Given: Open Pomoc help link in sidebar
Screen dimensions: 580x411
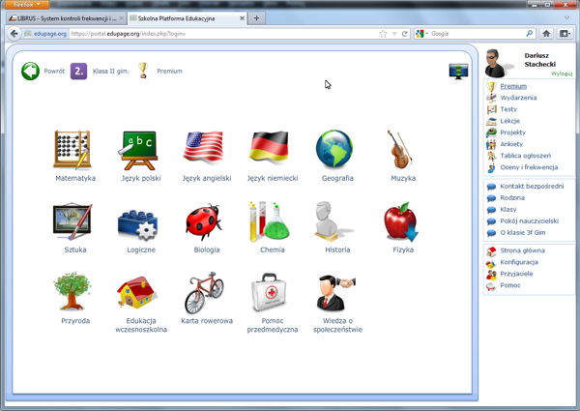Looking at the screenshot, I should pos(510,285).
